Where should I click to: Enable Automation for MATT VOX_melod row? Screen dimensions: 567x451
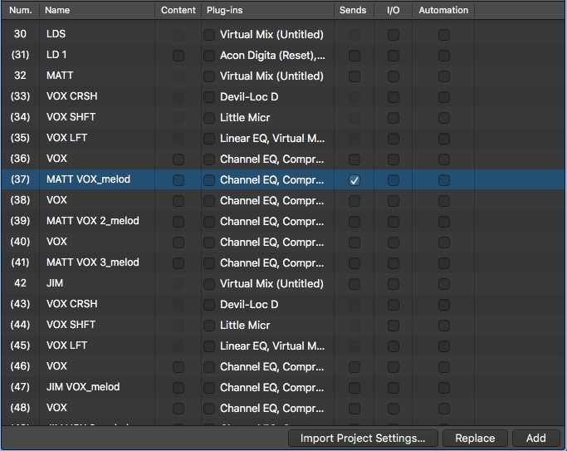click(x=444, y=180)
